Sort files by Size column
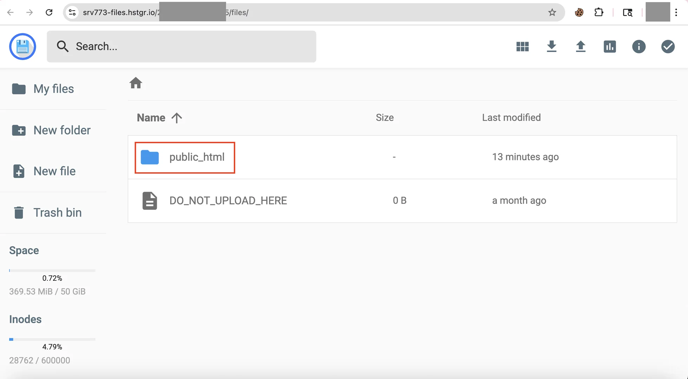Screen dimensions: 688x379 (385, 118)
